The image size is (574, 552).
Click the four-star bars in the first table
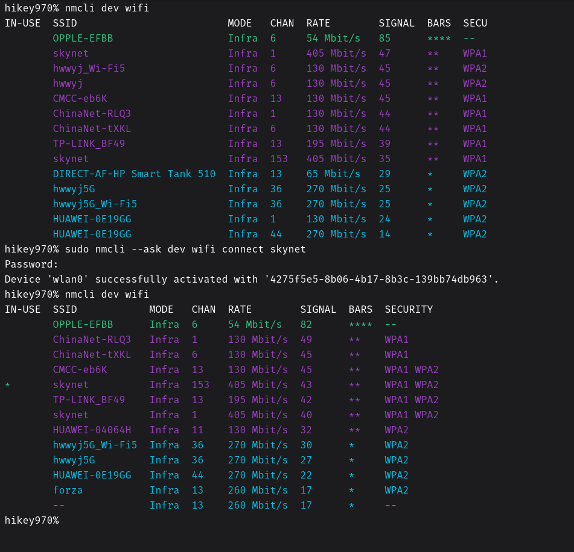coord(439,39)
